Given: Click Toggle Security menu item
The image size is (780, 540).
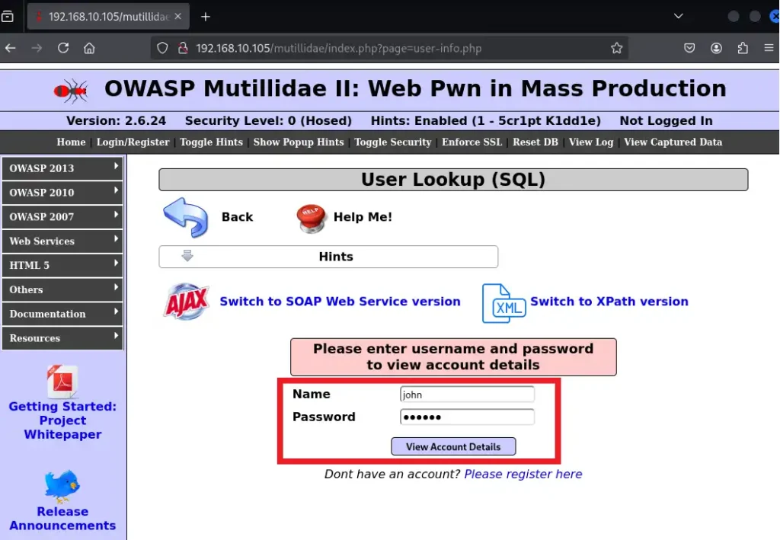Looking at the screenshot, I should (x=392, y=142).
